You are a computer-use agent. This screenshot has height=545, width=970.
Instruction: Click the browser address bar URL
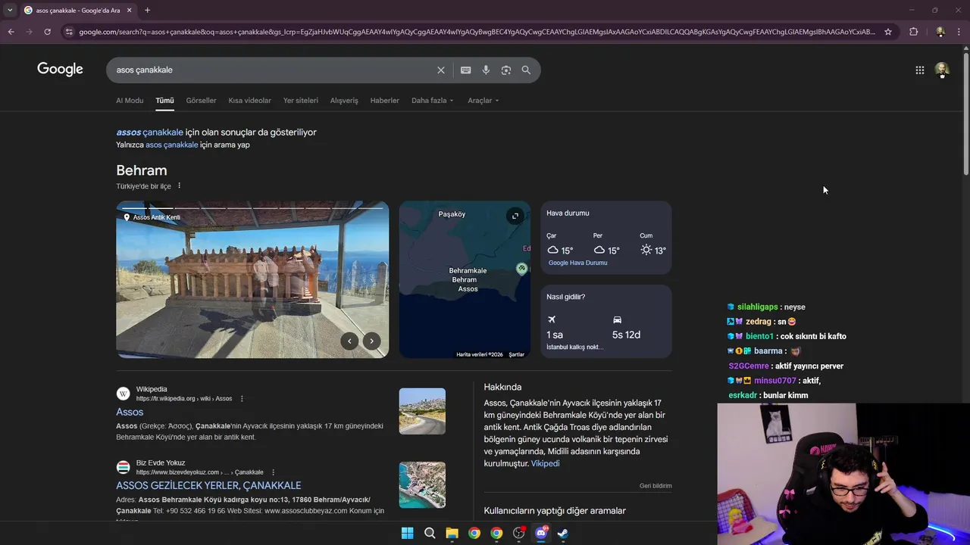coord(477,32)
